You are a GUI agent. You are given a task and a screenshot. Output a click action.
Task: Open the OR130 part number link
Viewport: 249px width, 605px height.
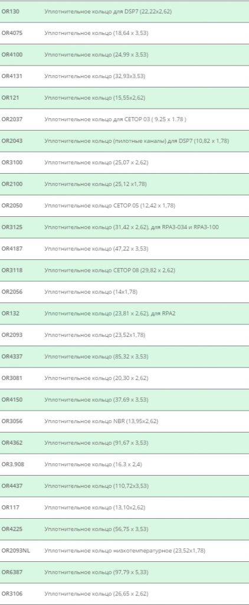(x=11, y=12)
